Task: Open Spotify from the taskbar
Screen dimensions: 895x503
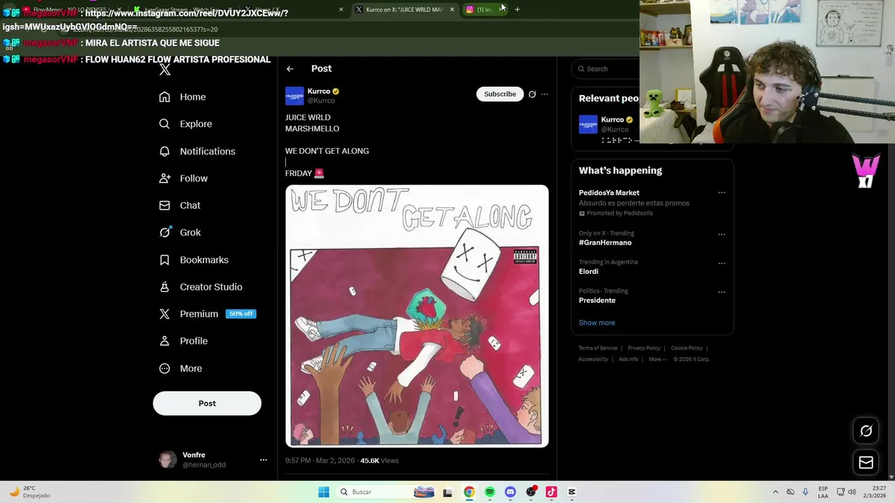Action: 489,492
